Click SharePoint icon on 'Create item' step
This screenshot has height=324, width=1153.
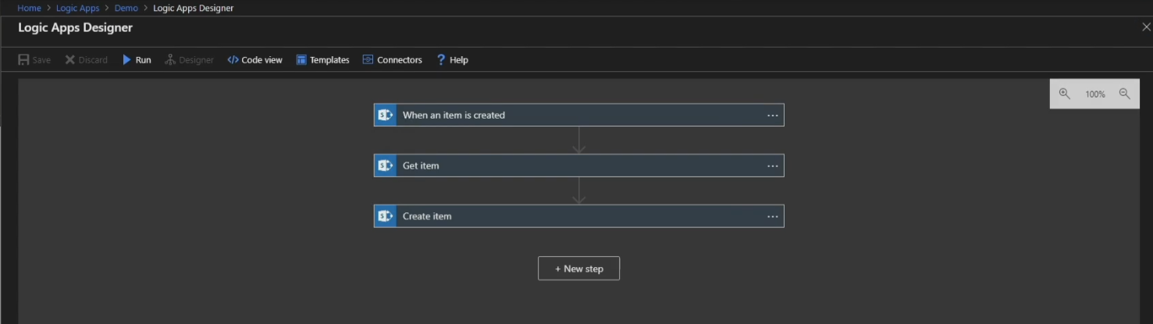pyautogui.click(x=385, y=216)
